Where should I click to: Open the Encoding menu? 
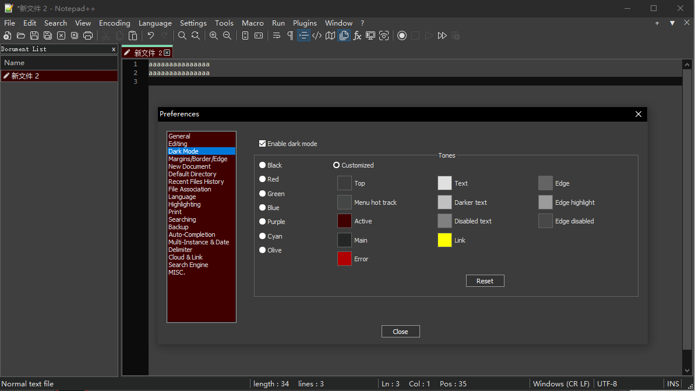coord(114,23)
